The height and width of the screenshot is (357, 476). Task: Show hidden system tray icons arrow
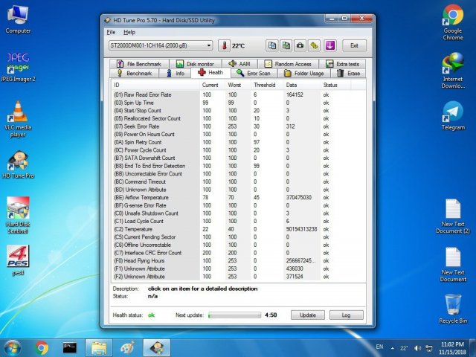point(391,347)
